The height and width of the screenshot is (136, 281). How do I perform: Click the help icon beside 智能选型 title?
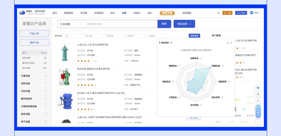[x=171, y=43]
